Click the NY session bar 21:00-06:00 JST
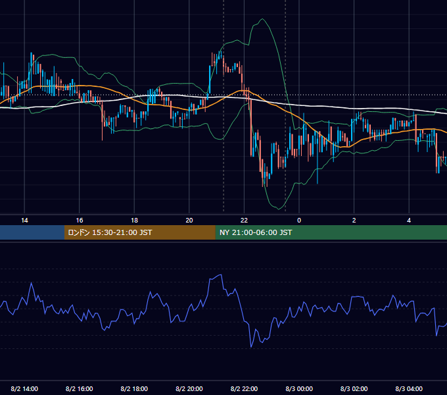The height and width of the screenshot is (395, 447). point(331,232)
